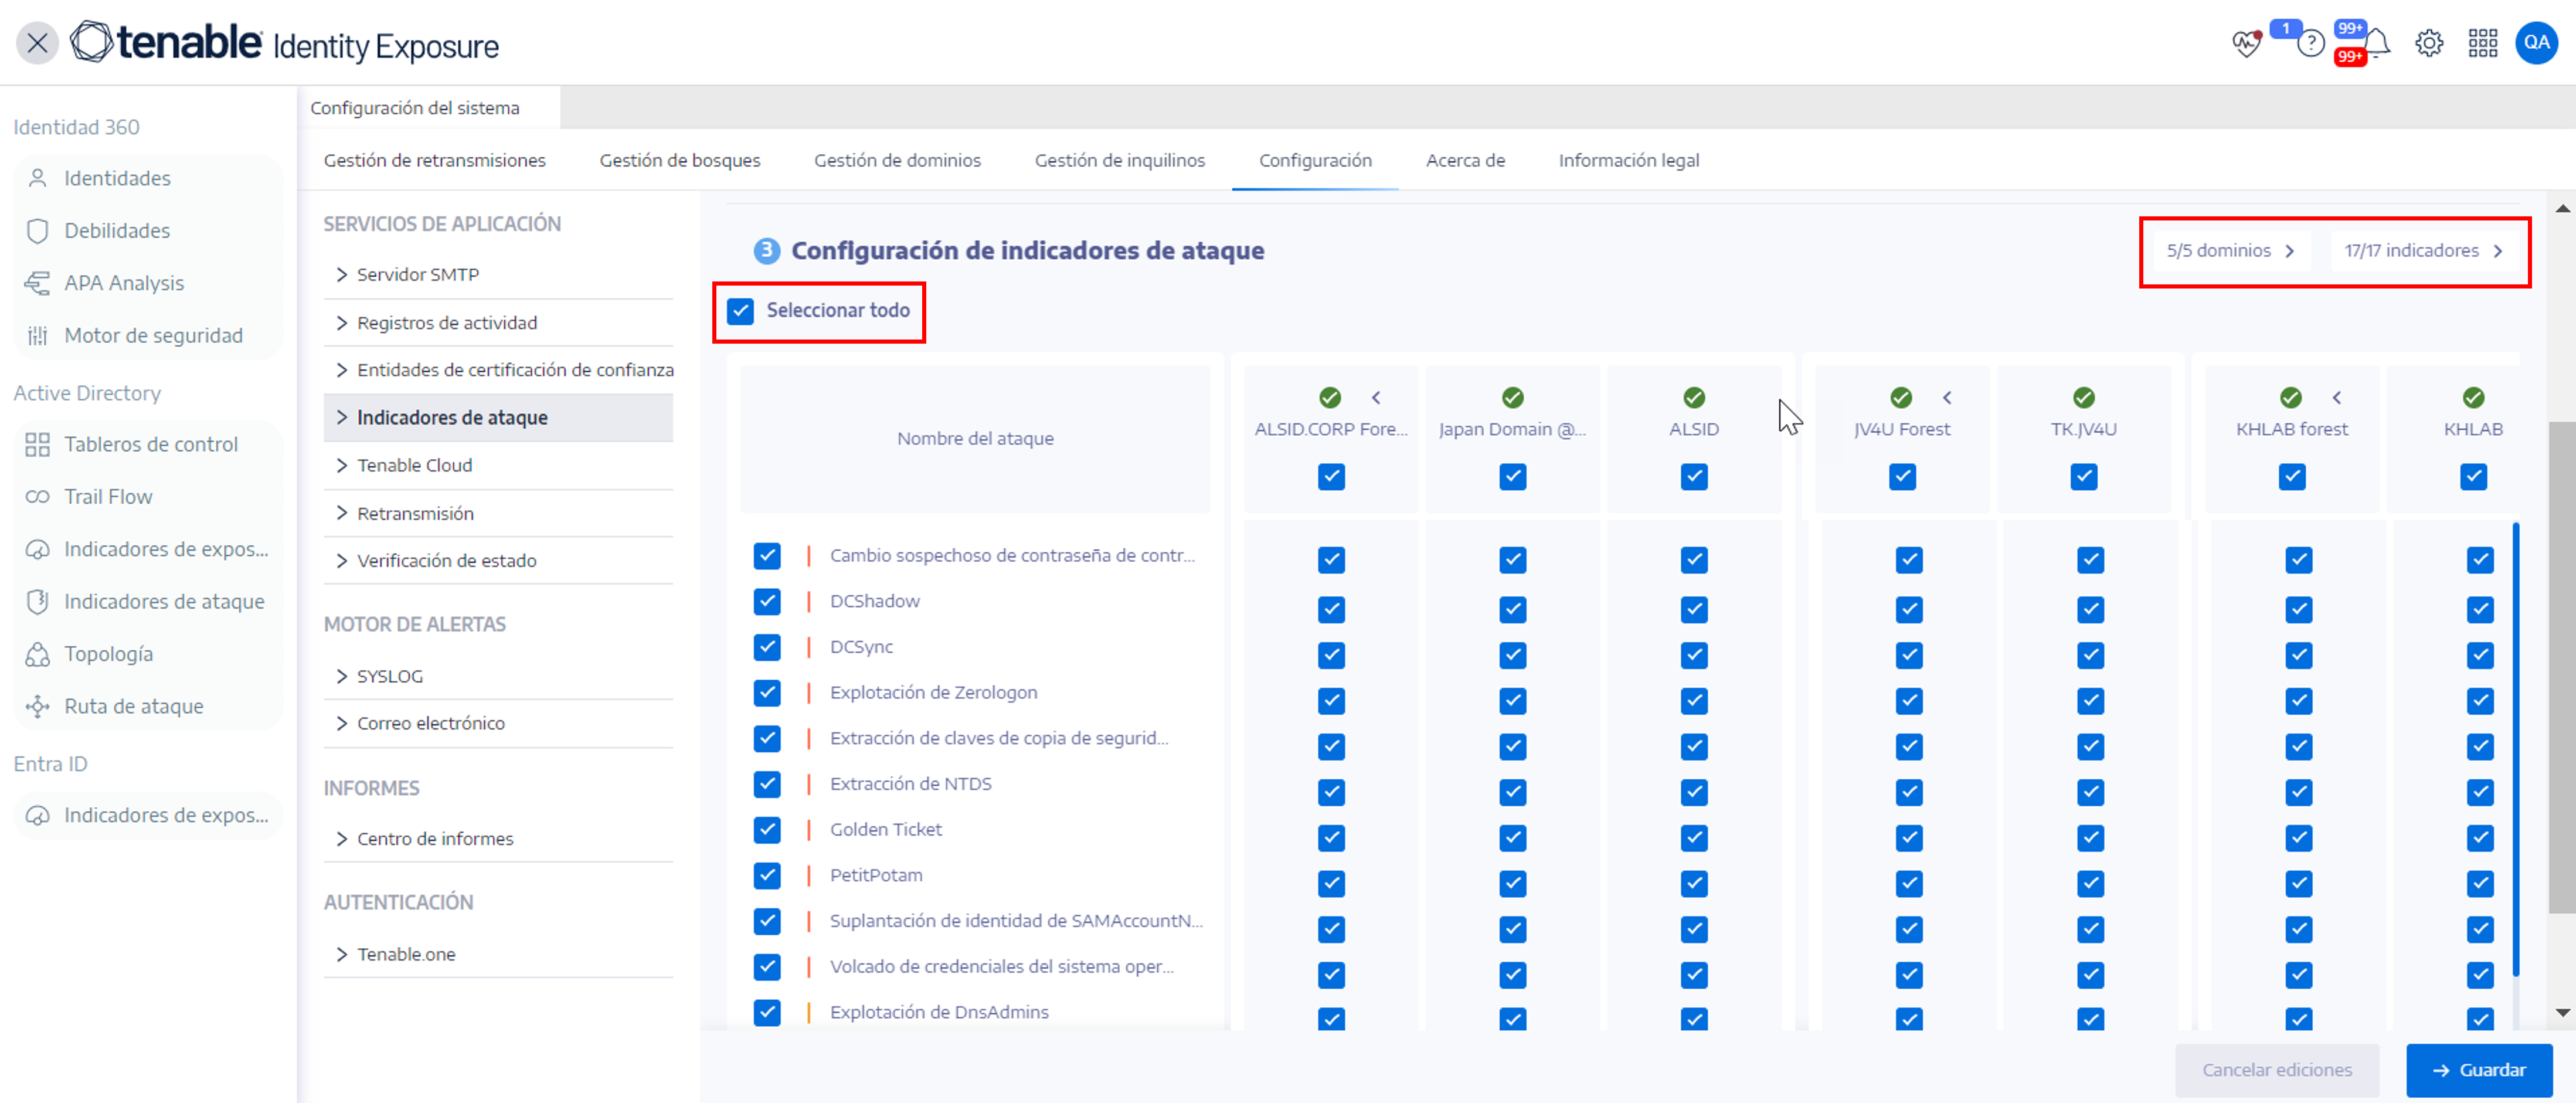
Task: Click the Trail Flow infinity icon
Action: pyautogui.click(x=37, y=497)
